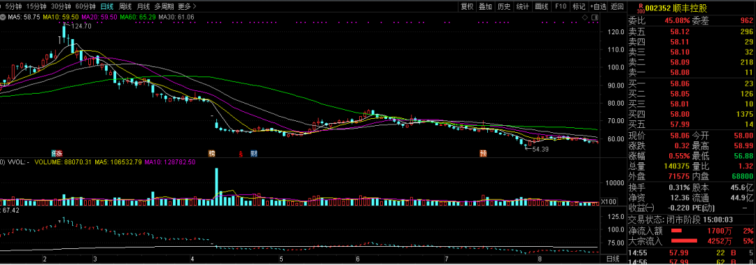Click the 卖五 order book row

tap(691, 31)
